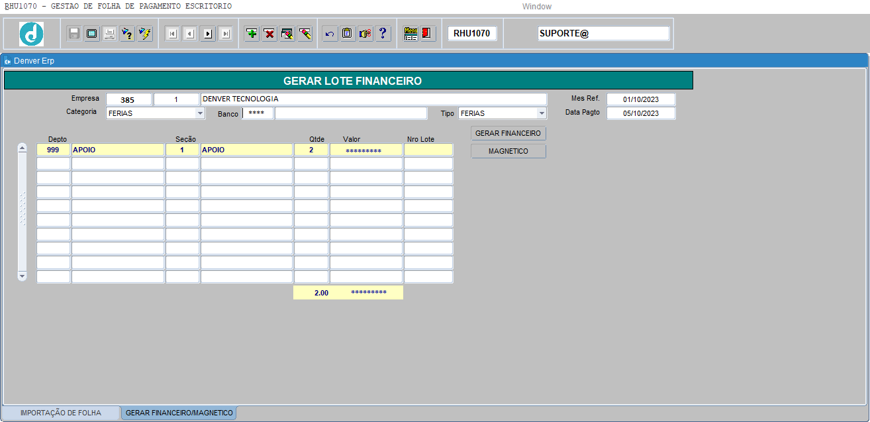
Task: Go to the next record arrow
Action: (208, 34)
